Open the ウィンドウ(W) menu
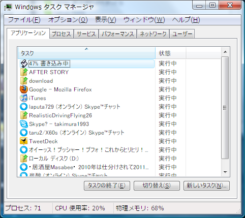This screenshot has height=218, width=245. (x=144, y=20)
